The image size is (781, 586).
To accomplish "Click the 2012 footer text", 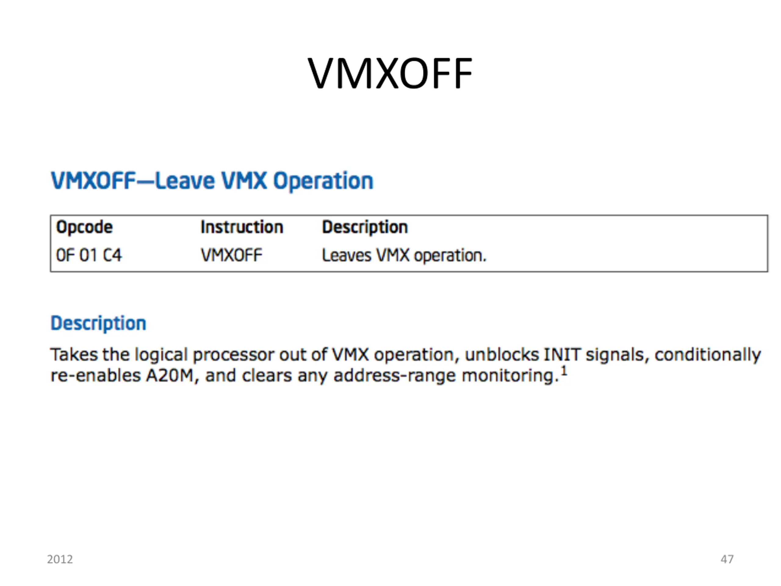I will click(x=60, y=559).
